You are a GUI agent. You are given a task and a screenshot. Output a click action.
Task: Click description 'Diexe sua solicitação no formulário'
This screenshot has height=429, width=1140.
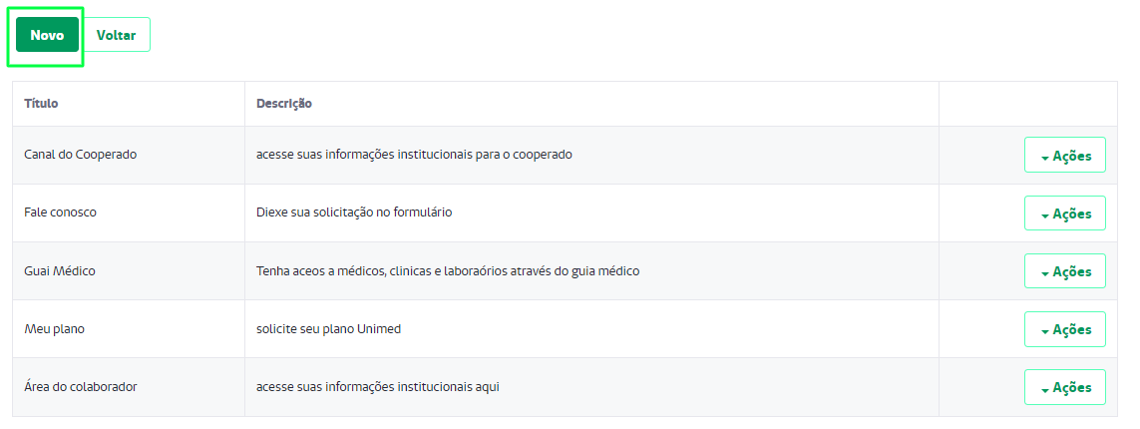tap(354, 213)
